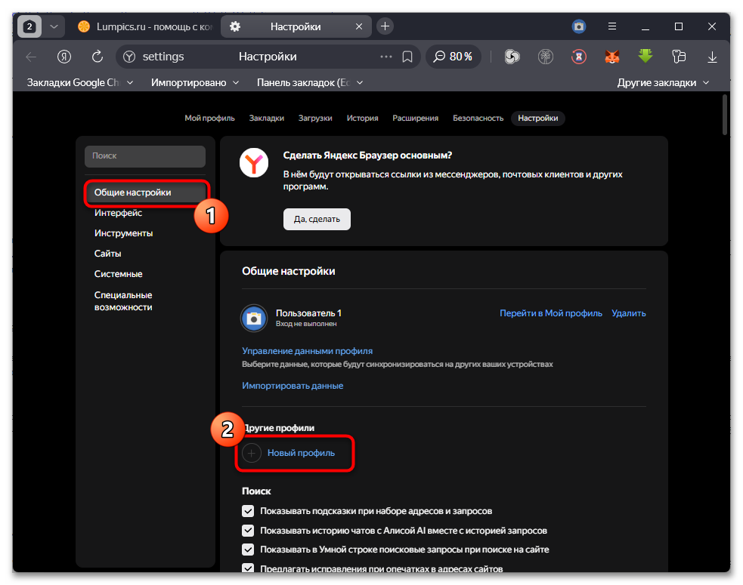Select Сайты in sidebar
The height and width of the screenshot is (585, 743).
(107, 254)
